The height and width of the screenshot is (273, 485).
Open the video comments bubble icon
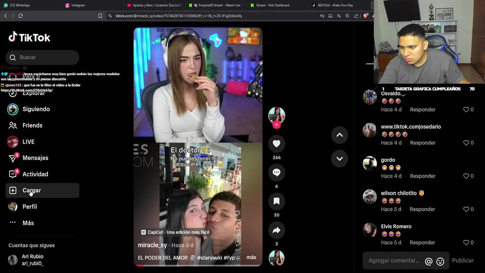(x=277, y=173)
